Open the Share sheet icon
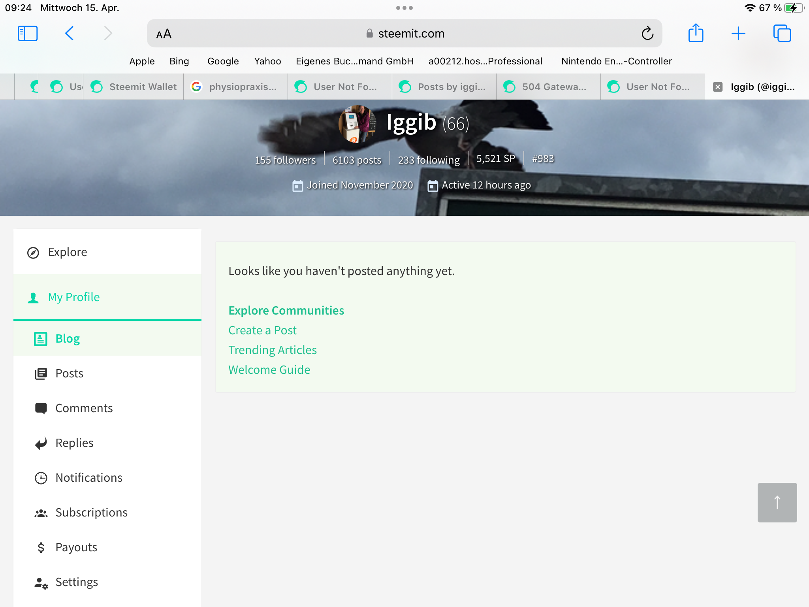This screenshot has width=809, height=607. pyautogui.click(x=696, y=33)
